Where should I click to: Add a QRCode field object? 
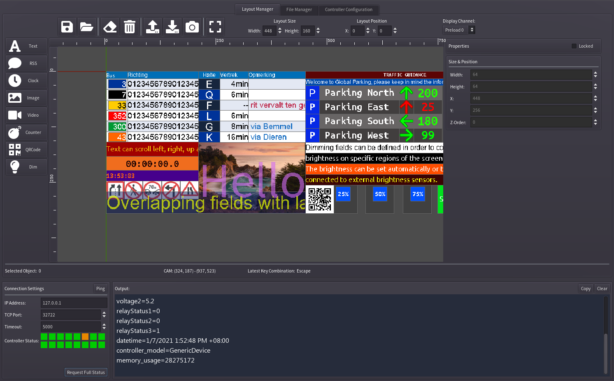pyautogui.click(x=26, y=150)
